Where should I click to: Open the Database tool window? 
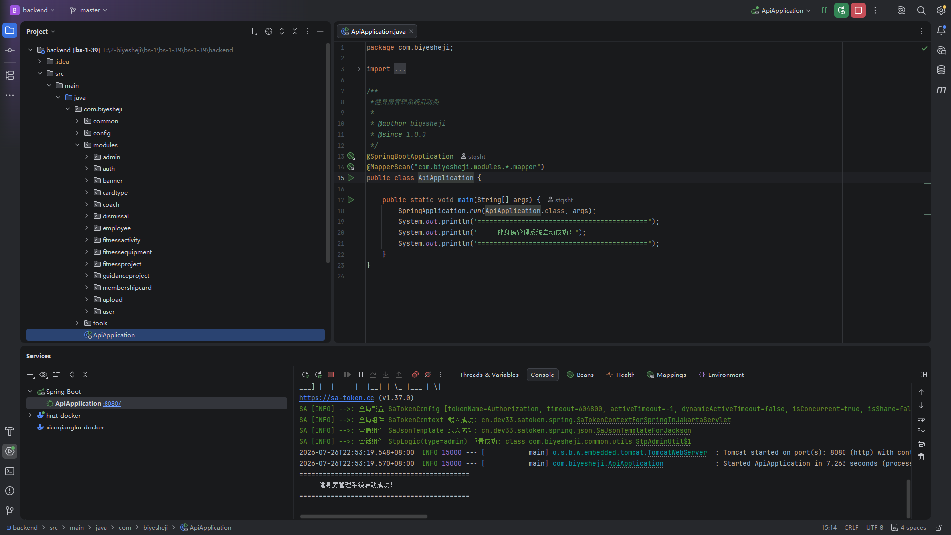pyautogui.click(x=941, y=70)
